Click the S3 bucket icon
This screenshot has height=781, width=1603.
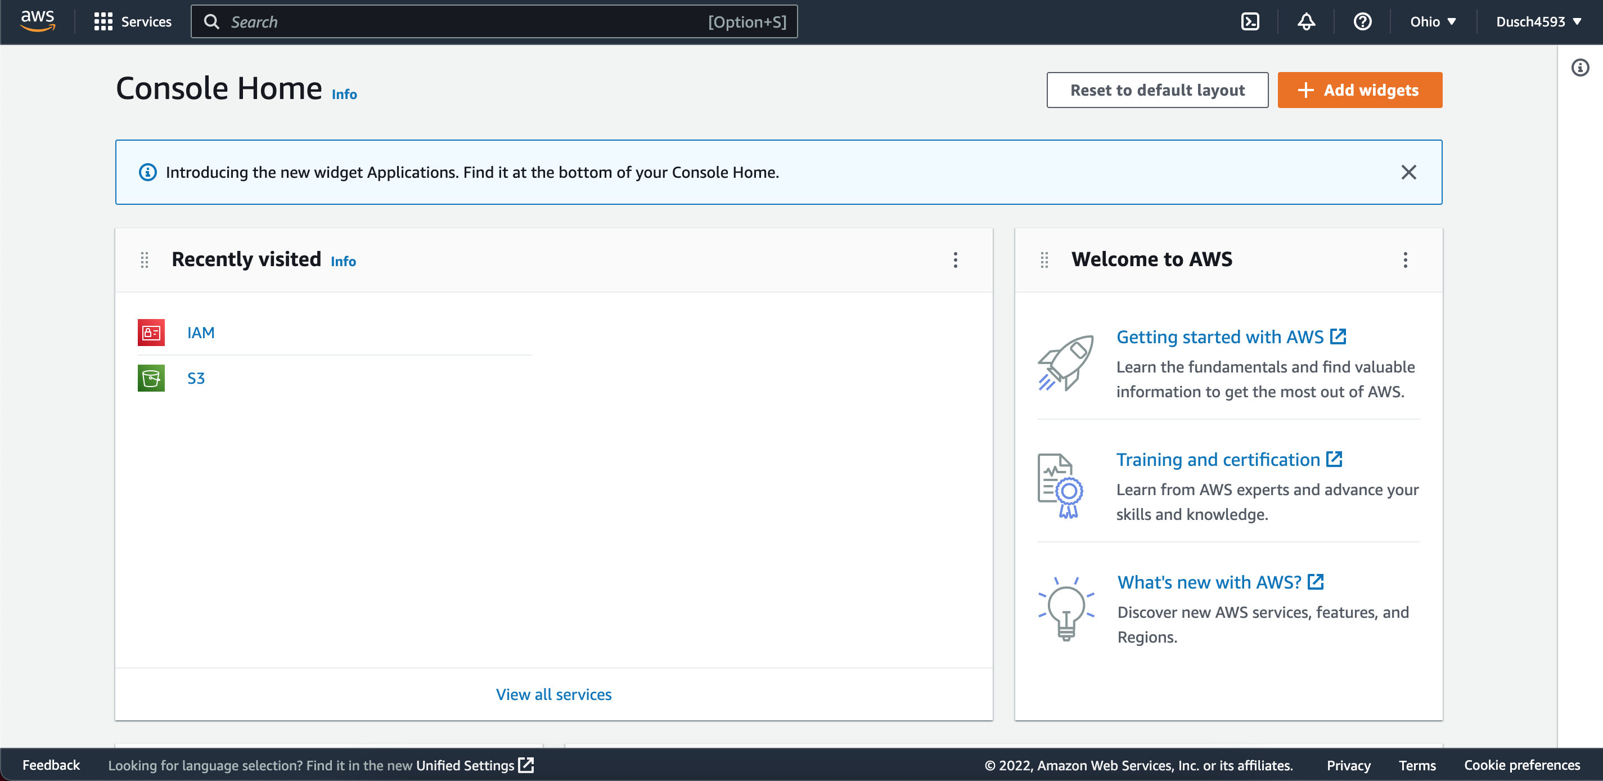tap(151, 378)
